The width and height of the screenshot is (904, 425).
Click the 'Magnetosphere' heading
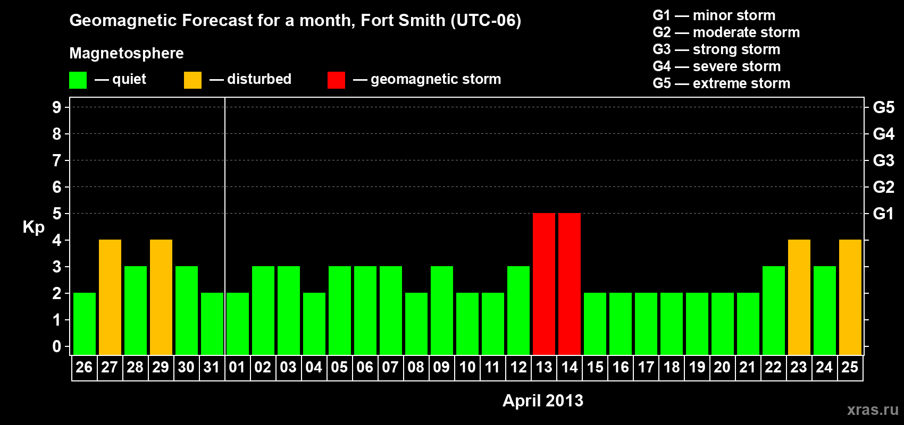click(x=127, y=54)
